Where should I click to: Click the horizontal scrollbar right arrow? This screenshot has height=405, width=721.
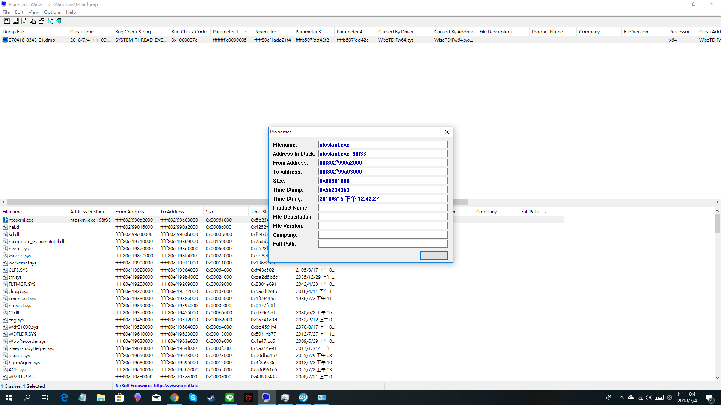(x=717, y=202)
